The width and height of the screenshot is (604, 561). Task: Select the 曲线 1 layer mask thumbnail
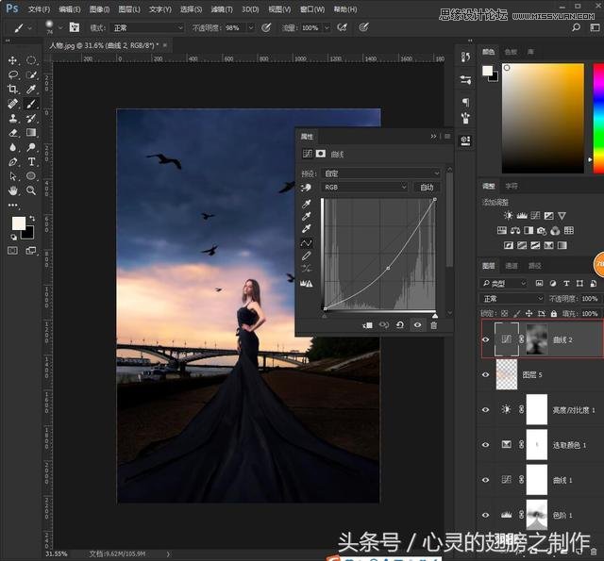click(x=536, y=479)
